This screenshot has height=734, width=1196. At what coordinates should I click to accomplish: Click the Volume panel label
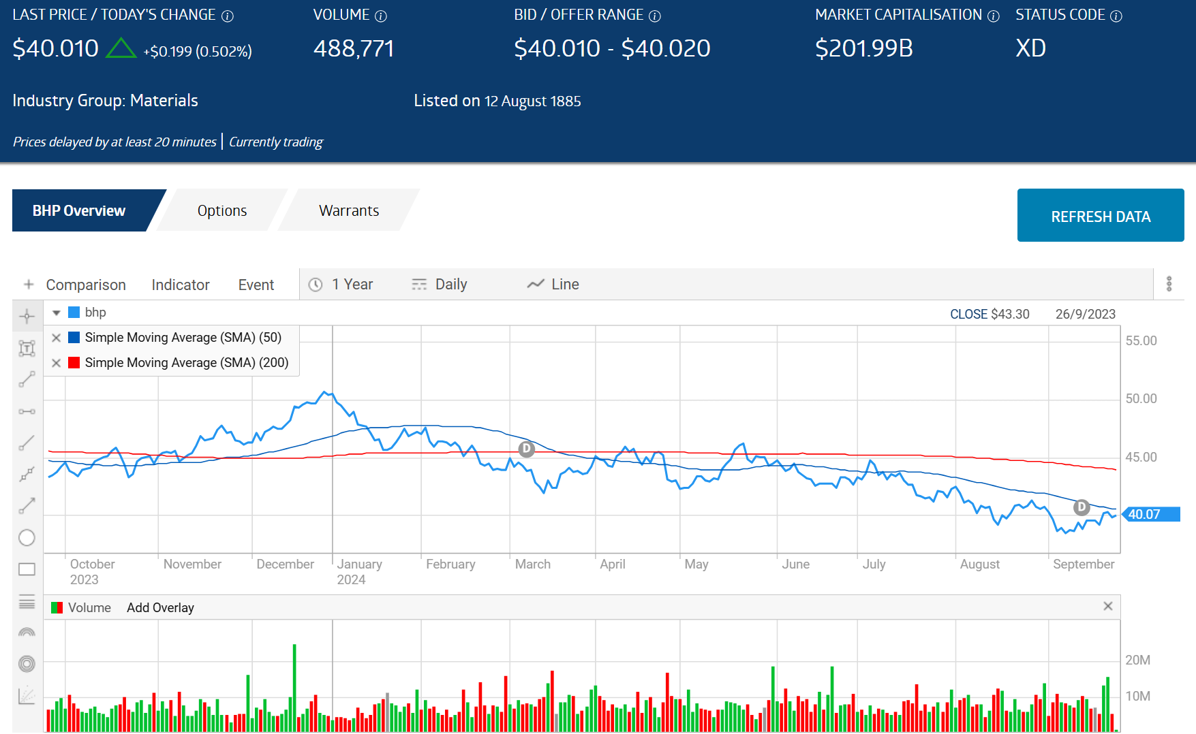(x=89, y=608)
